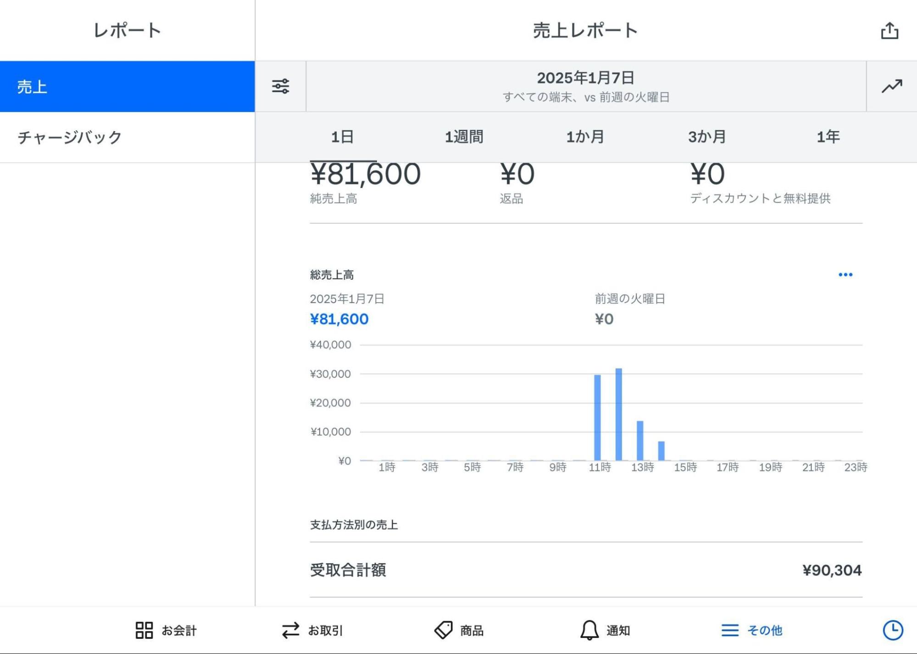Image resolution: width=917 pixels, height=654 pixels.
Task: Select 1か月 as the reporting period
Action: point(584,136)
